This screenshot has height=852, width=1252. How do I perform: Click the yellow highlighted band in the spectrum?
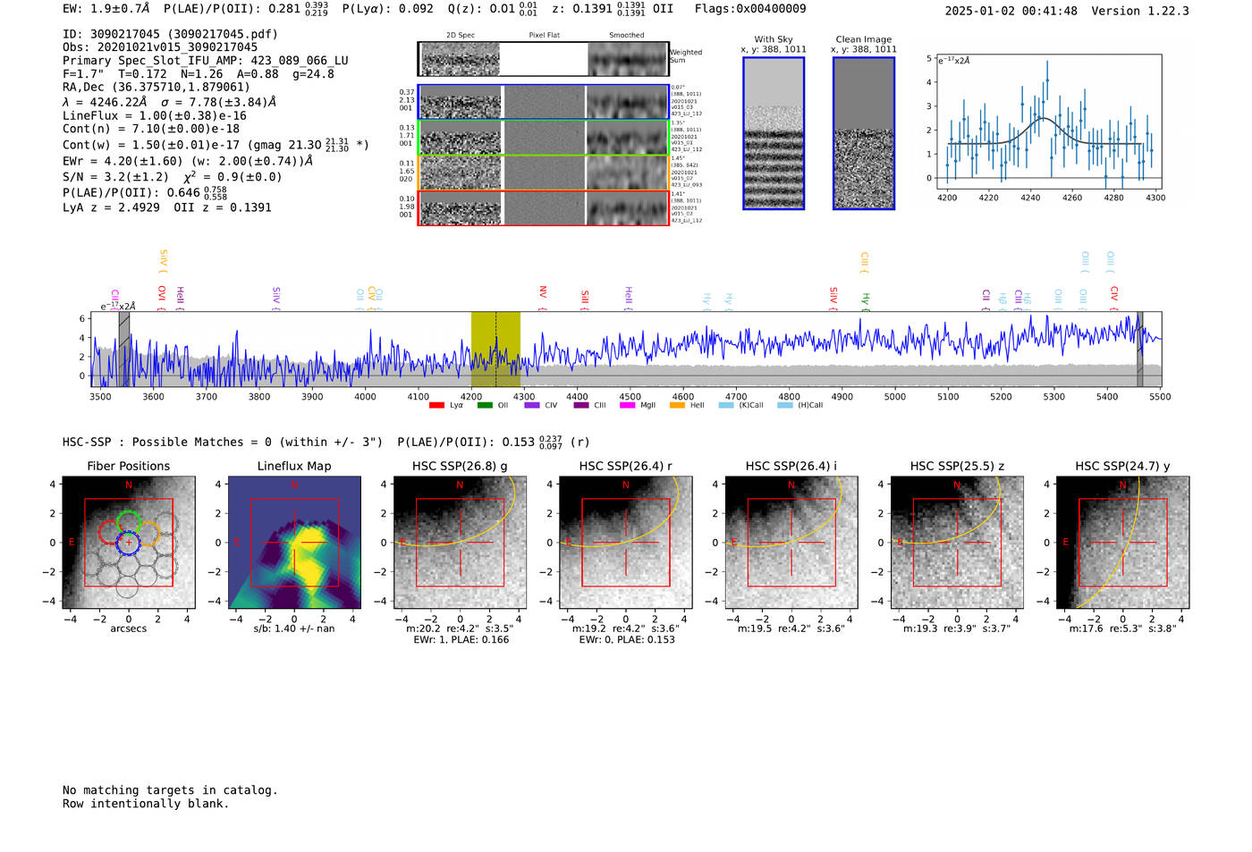click(495, 349)
